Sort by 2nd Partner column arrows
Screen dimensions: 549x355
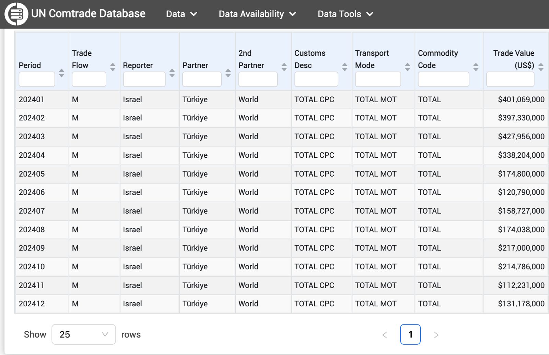point(284,67)
